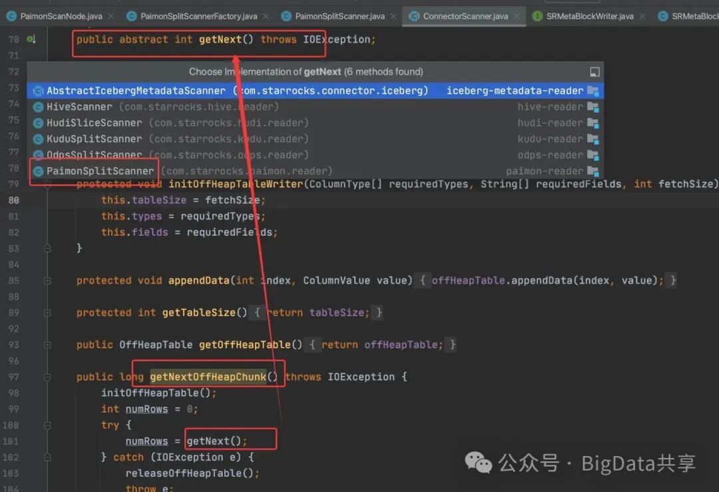Collapse the try block on line 100
719x492 pixels.
click(x=47, y=425)
